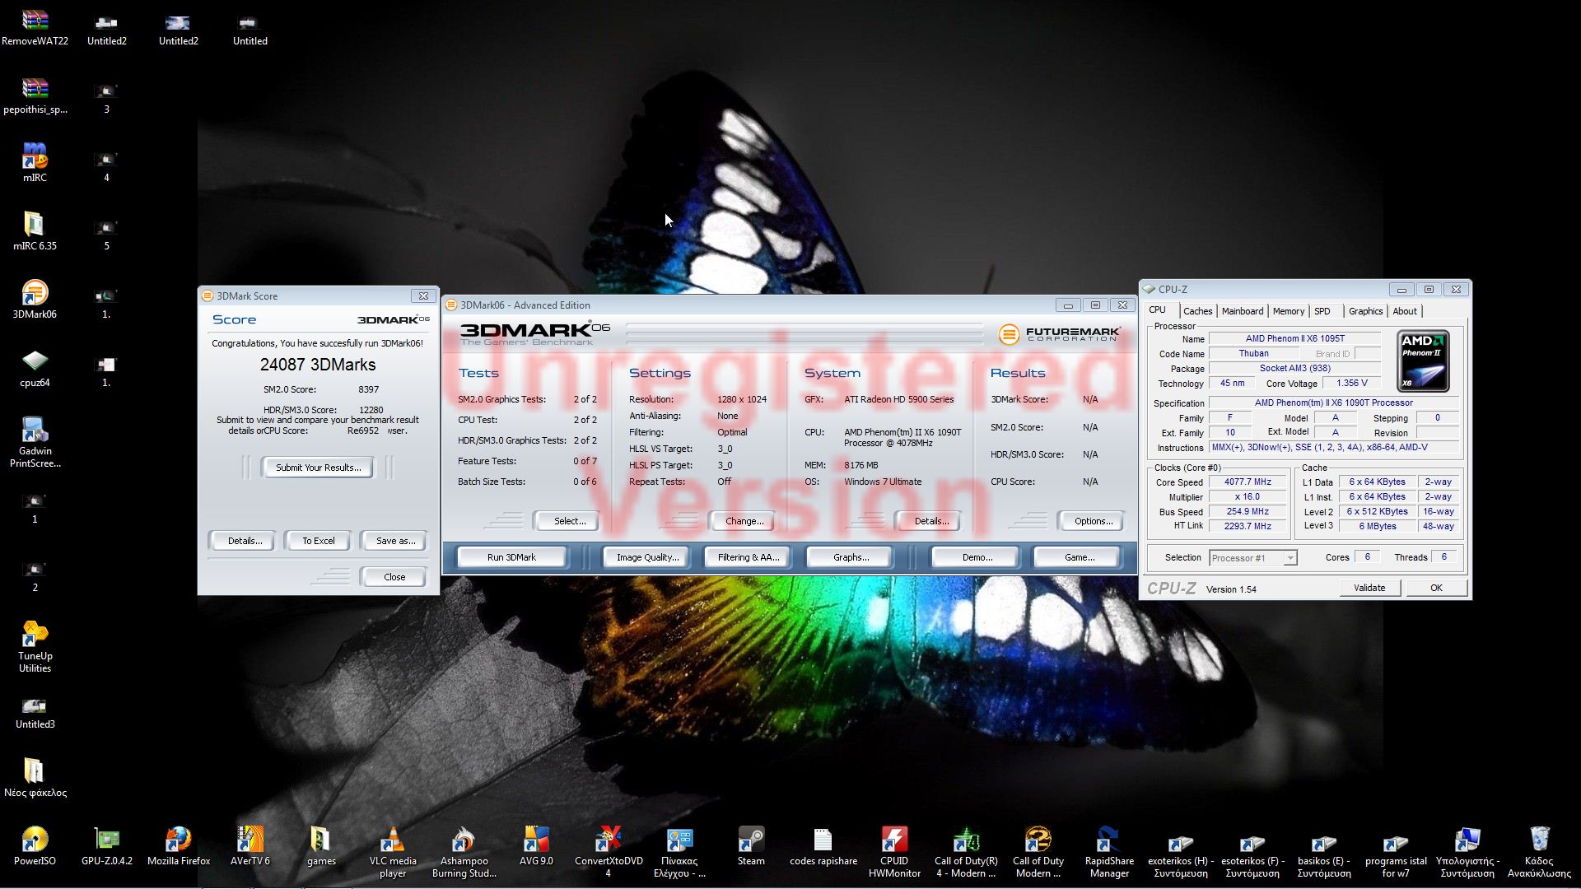The image size is (1581, 889).
Task: Click Submit Your Results in 3DMark Score
Action: [x=318, y=468]
